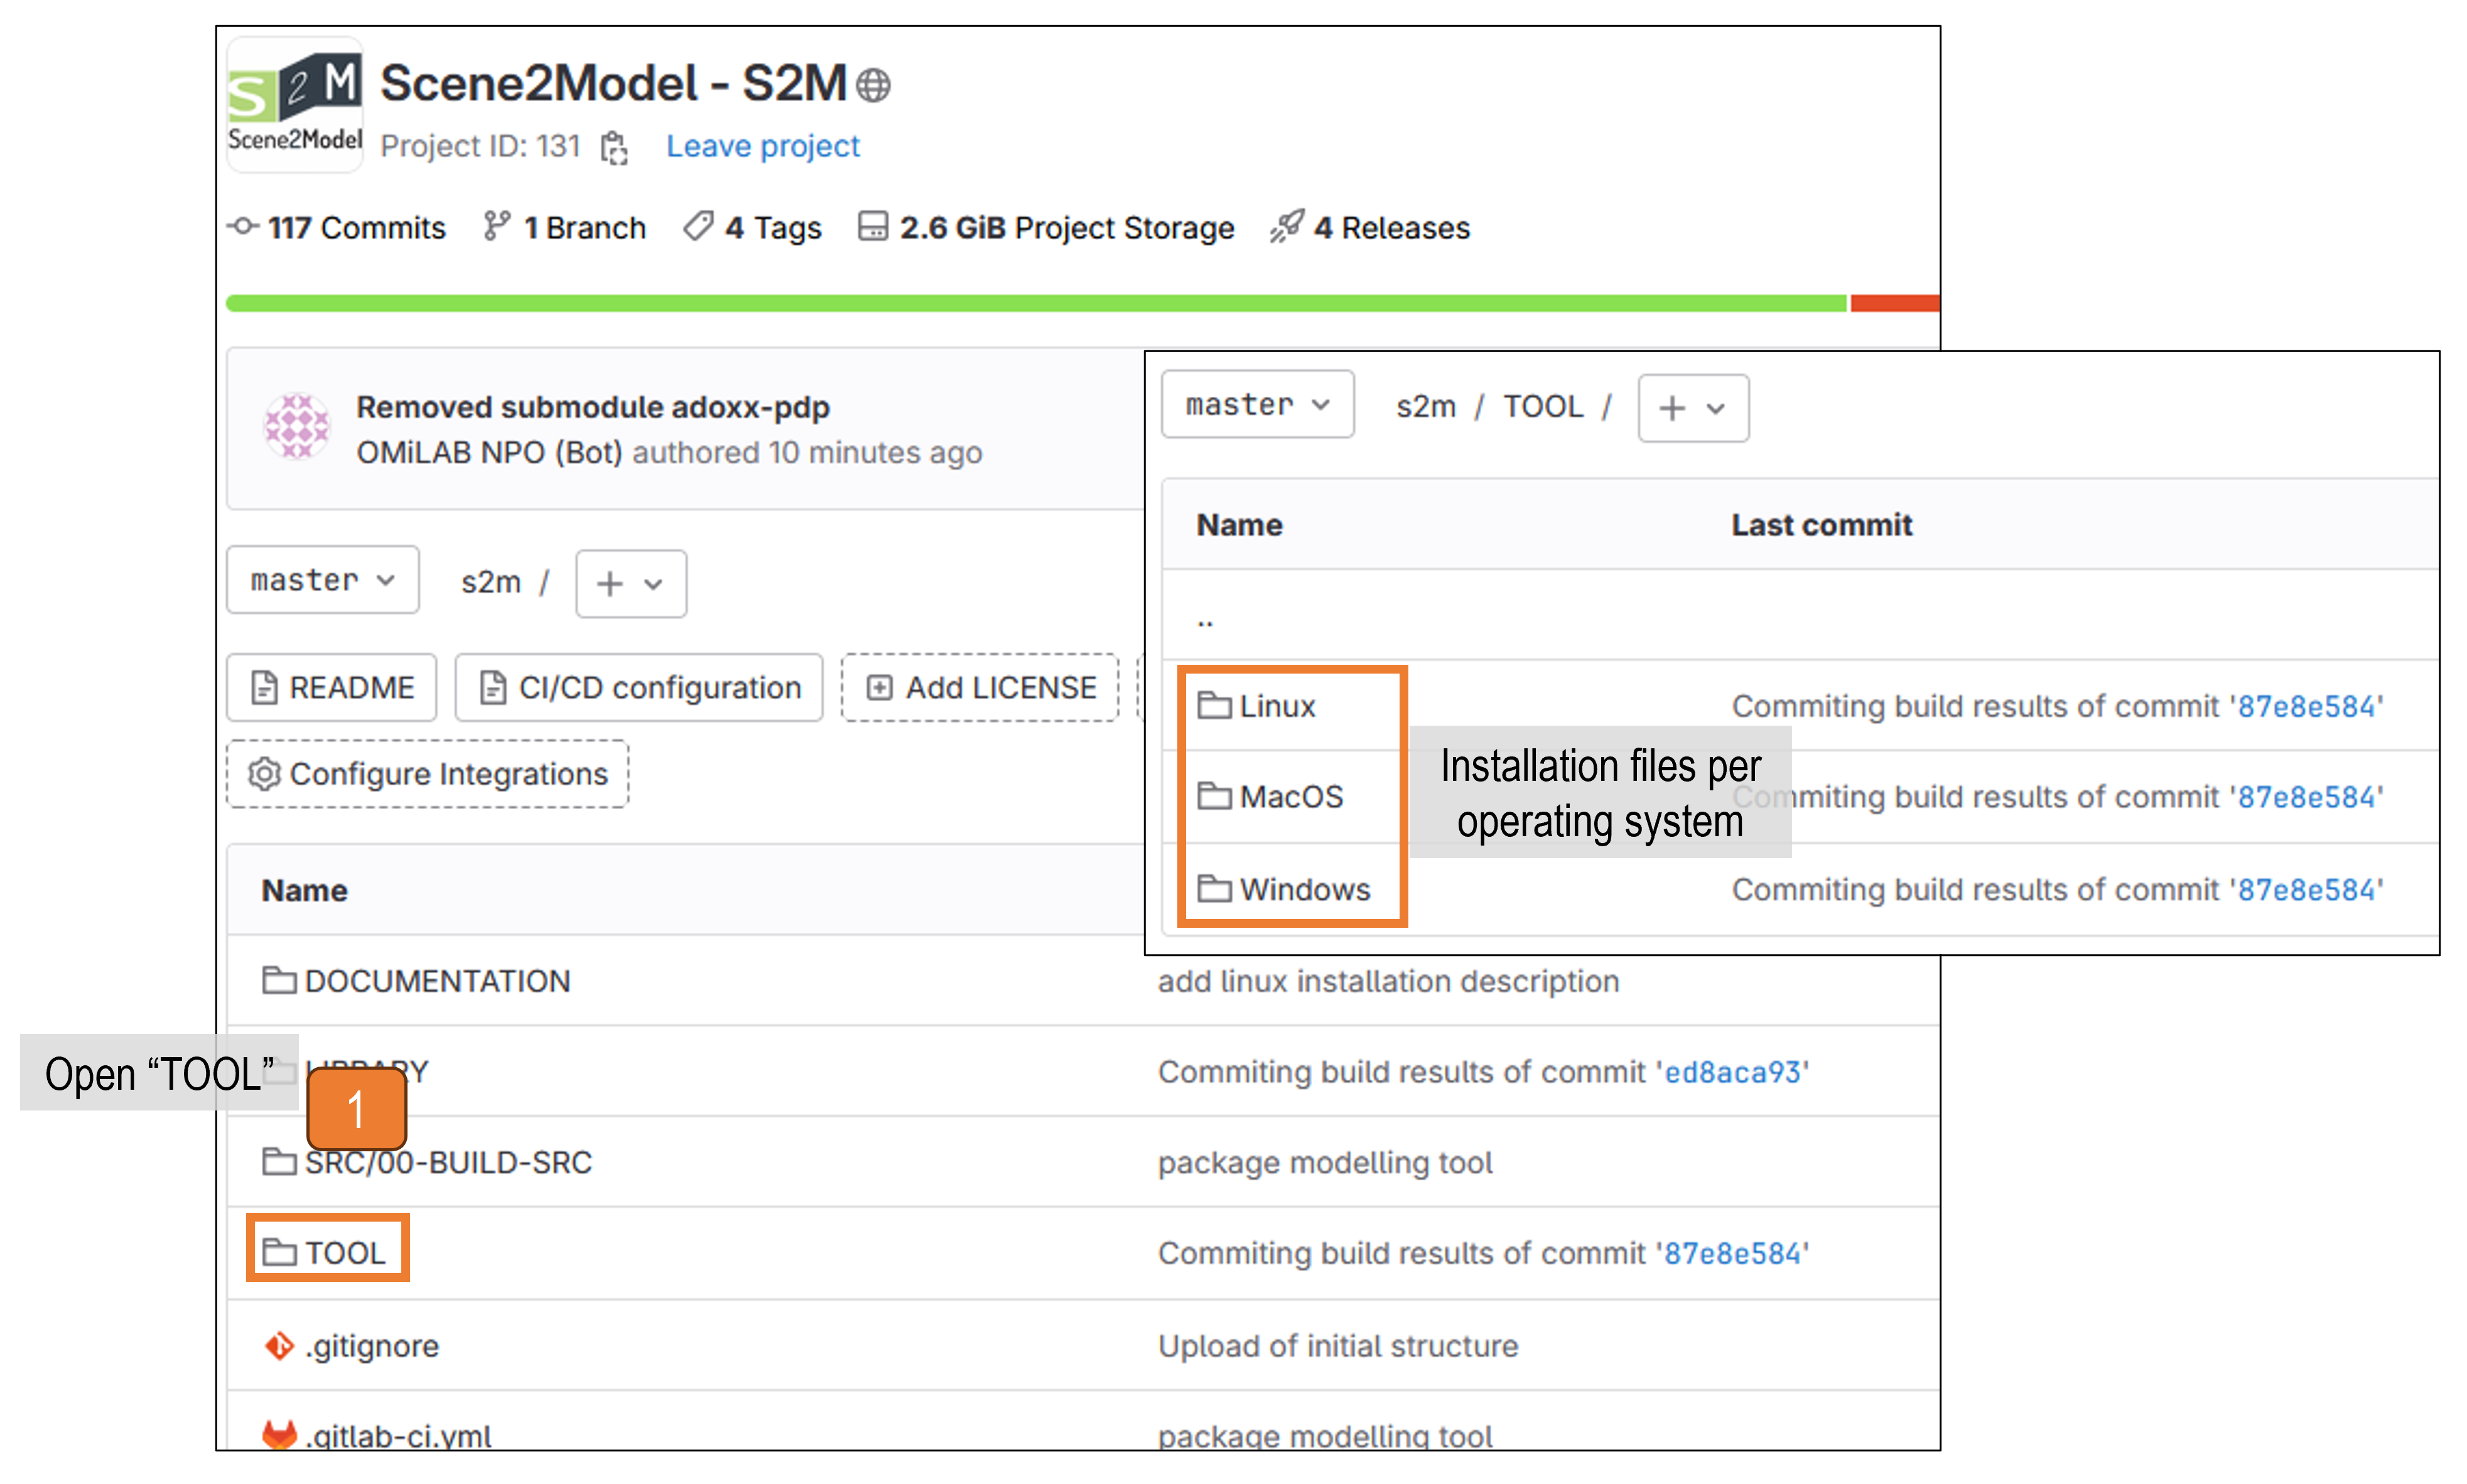
Task: Click TOOL breadcrumb in folder view
Action: tap(1543, 407)
